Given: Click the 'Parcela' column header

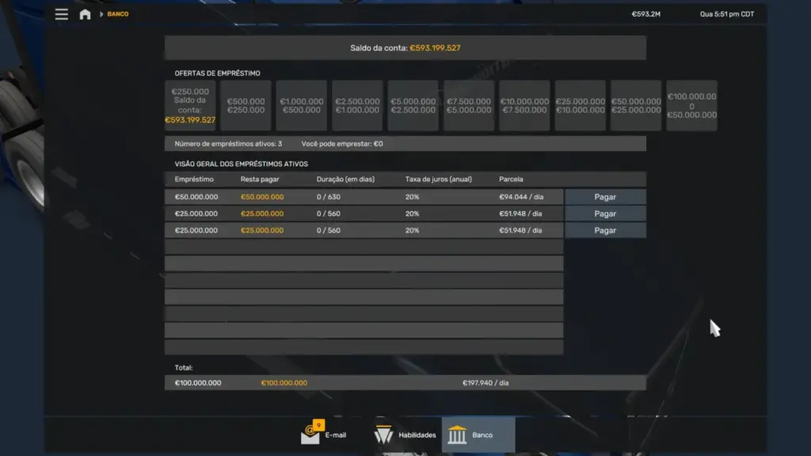Looking at the screenshot, I should click(x=511, y=180).
